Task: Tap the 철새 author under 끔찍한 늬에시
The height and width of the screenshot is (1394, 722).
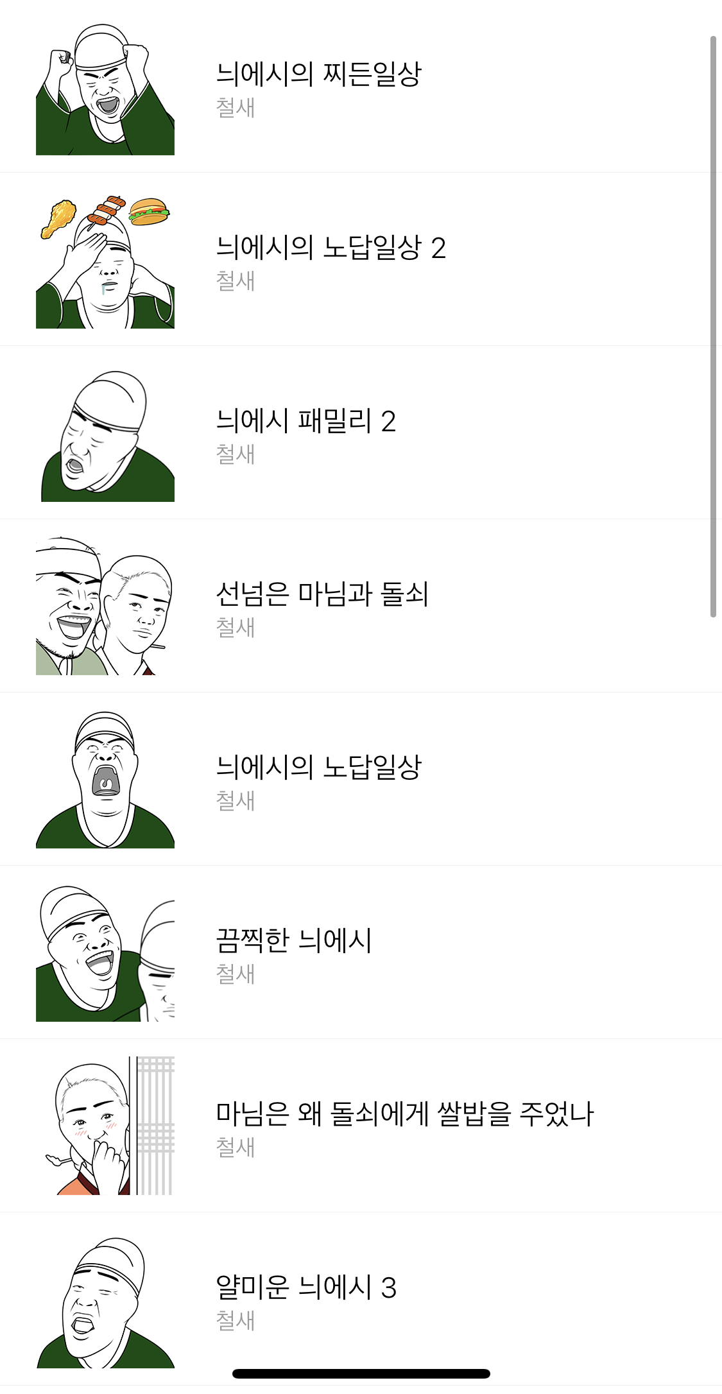Action: pyautogui.click(x=236, y=974)
